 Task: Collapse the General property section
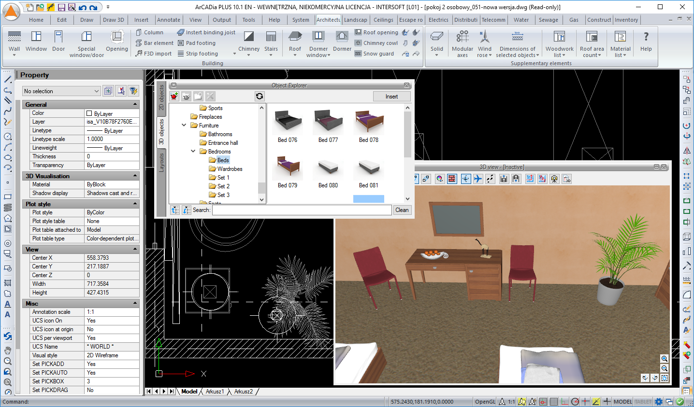pyautogui.click(x=135, y=104)
